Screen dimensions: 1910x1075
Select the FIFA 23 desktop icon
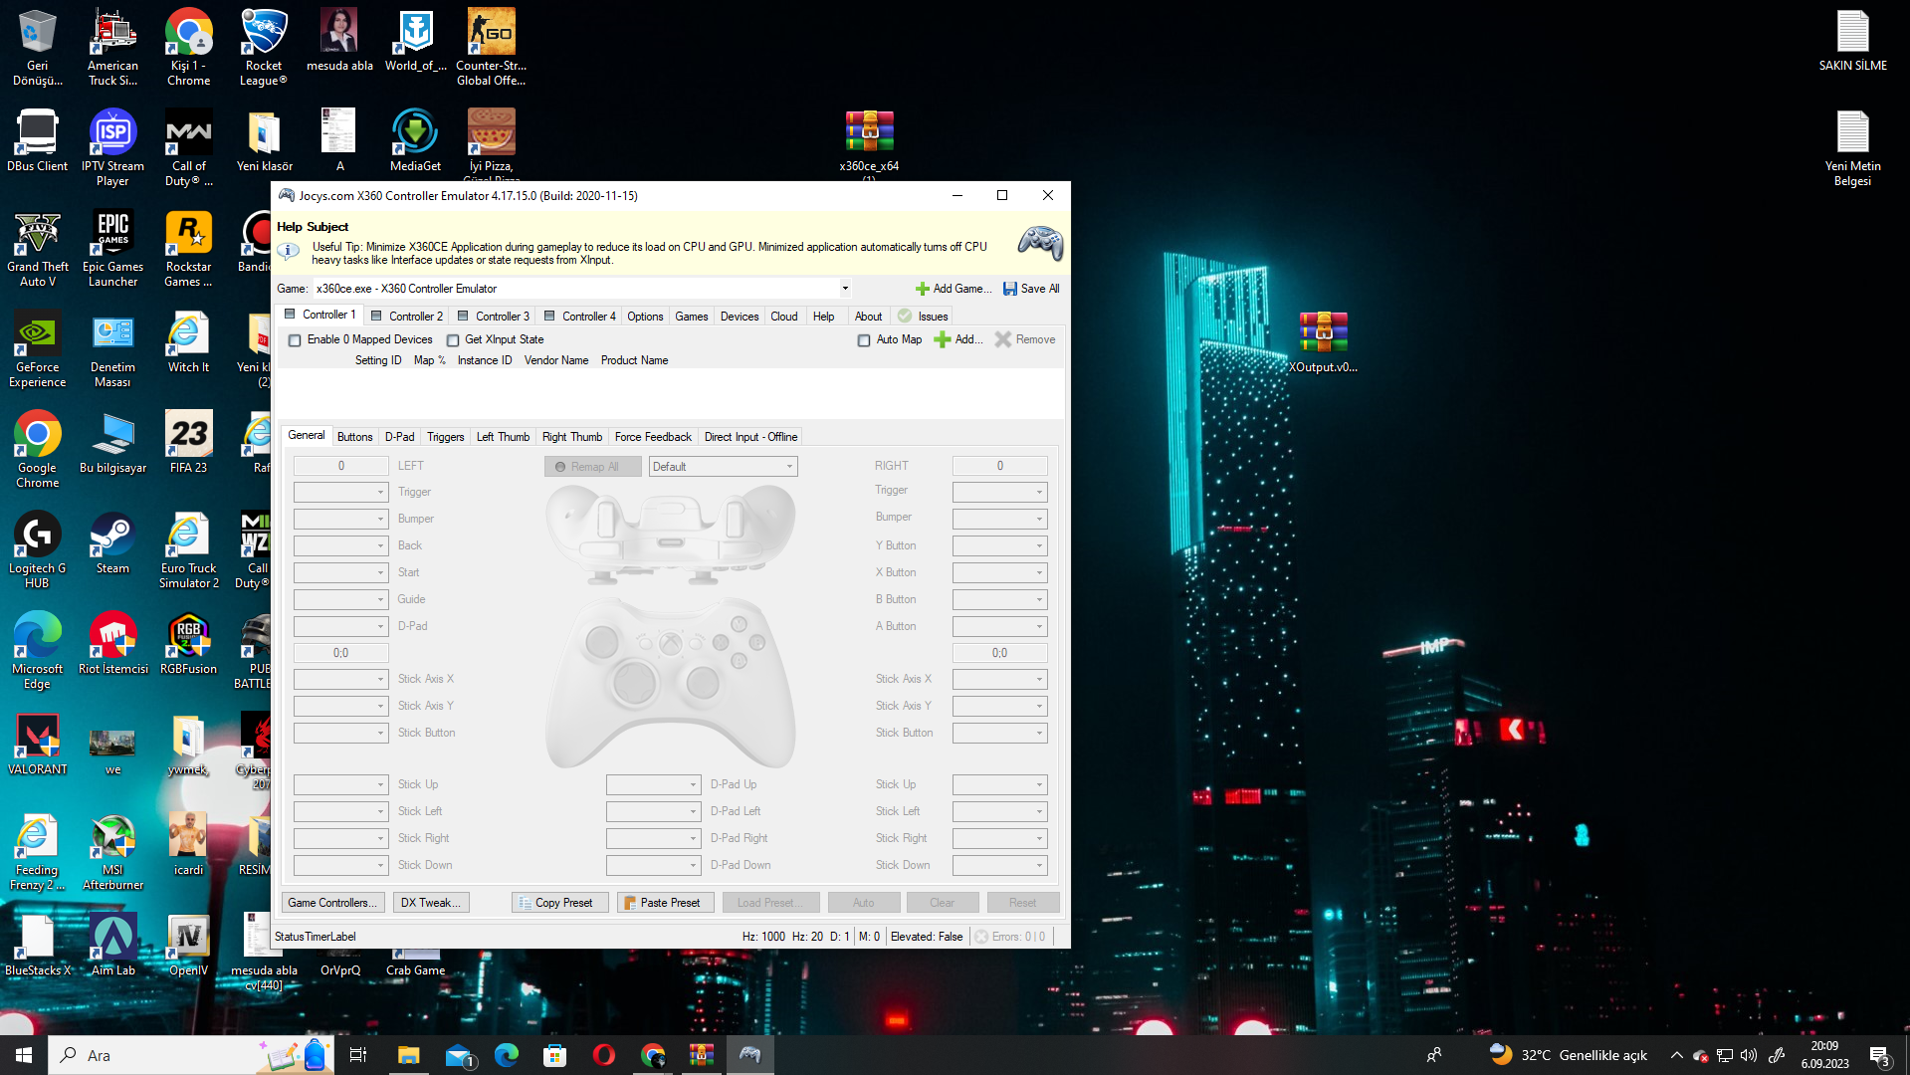click(188, 442)
